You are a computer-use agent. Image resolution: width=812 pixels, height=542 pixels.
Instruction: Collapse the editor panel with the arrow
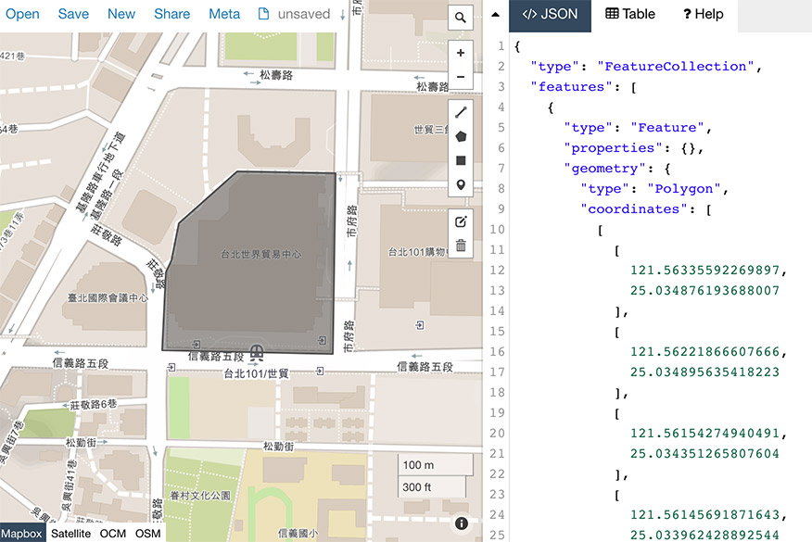(495, 14)
